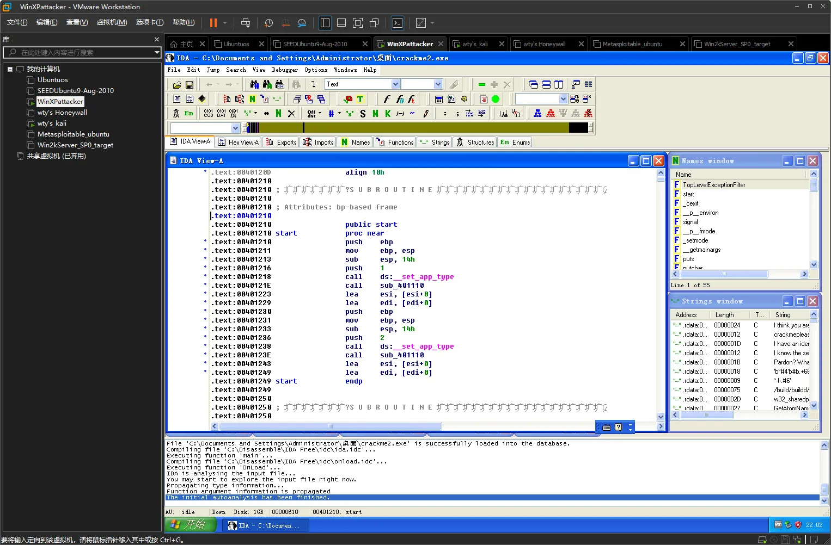The height and width of the screenshot is (545, 831).
Task: Click the IDA View-A horizontal scrollbar thumb
Action: 331,426
